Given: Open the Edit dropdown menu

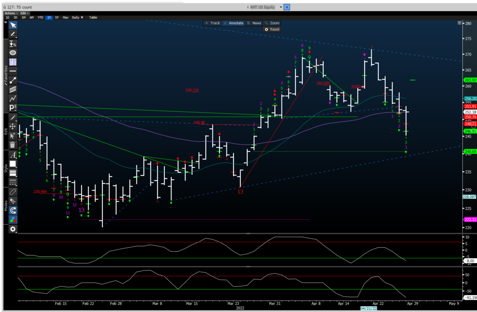Looking at the screenshot, I should pos(24,13).
